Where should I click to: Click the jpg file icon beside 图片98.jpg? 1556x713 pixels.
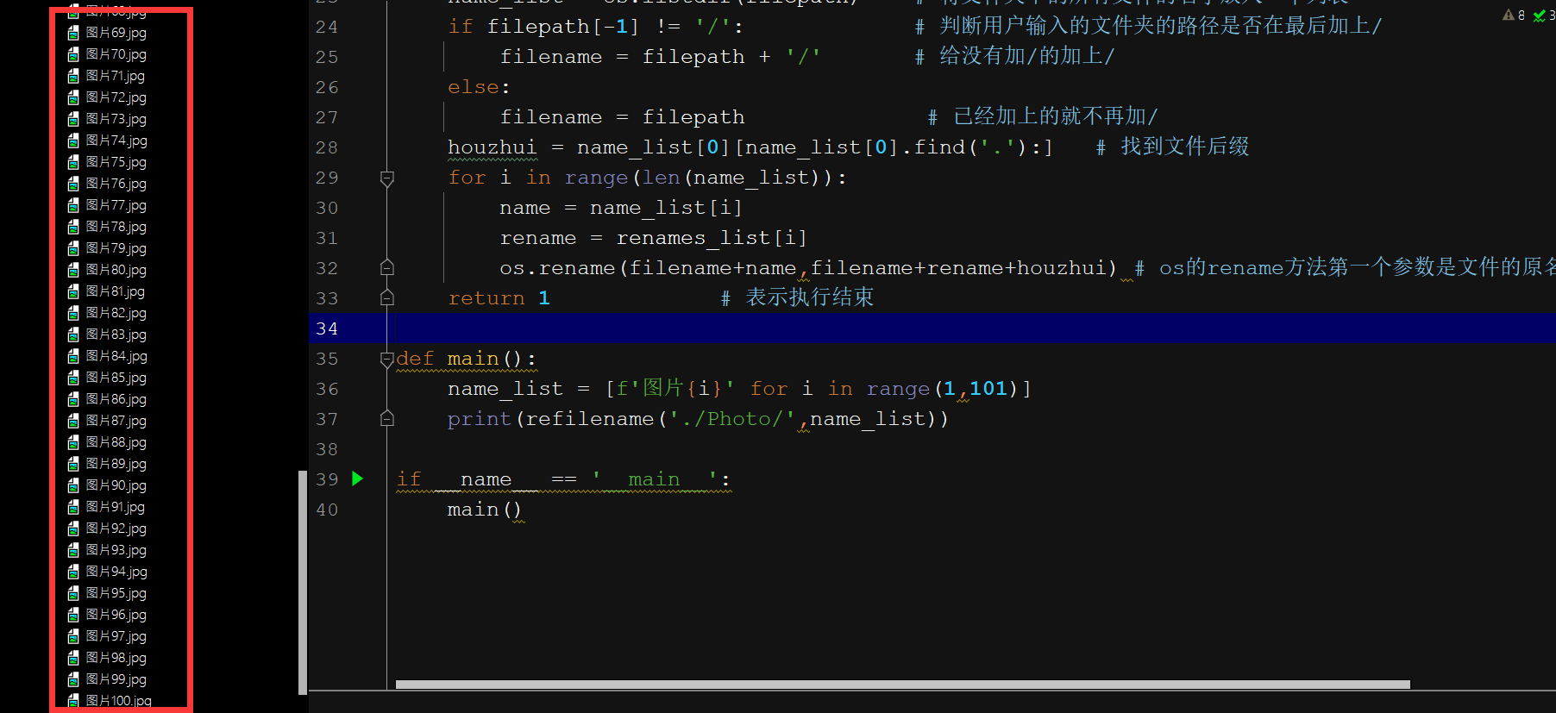(73, 658)
